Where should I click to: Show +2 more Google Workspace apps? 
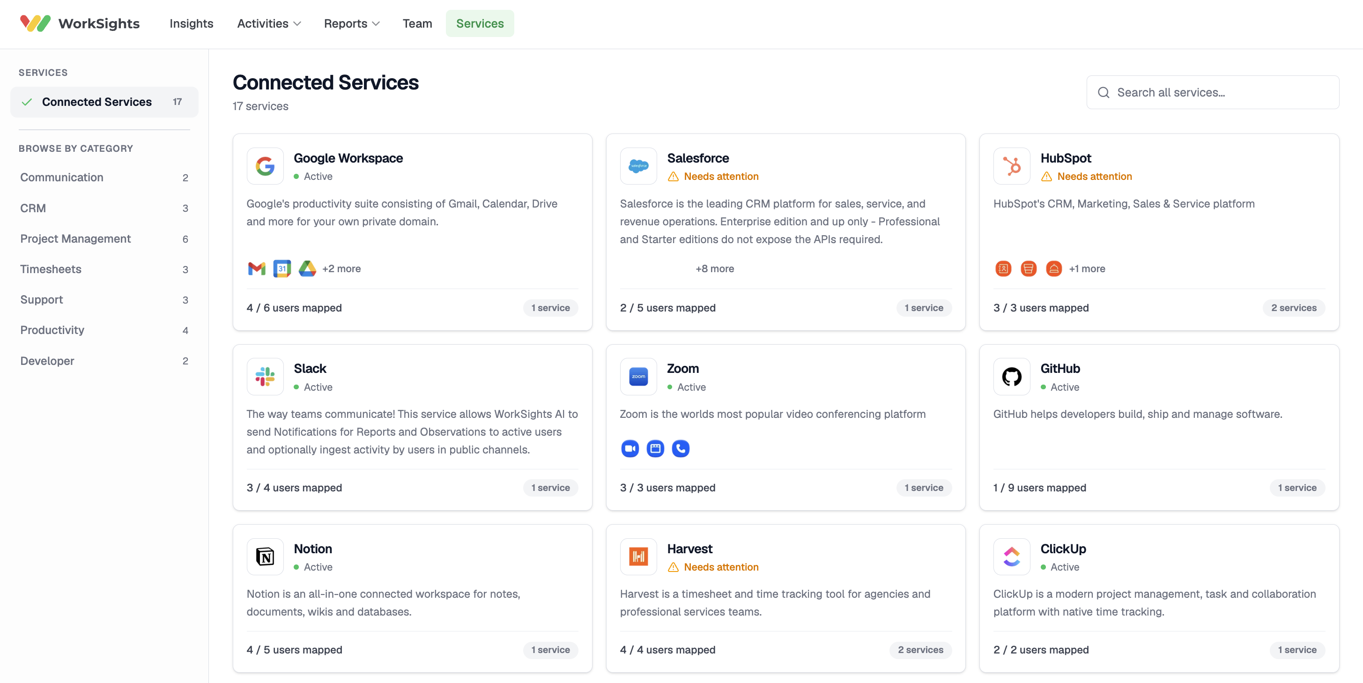tap(341, 269)
